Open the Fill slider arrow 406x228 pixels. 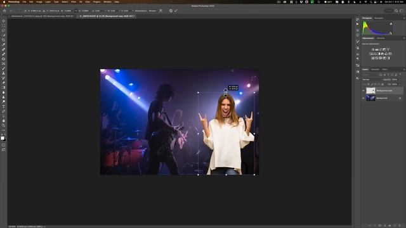399,84
